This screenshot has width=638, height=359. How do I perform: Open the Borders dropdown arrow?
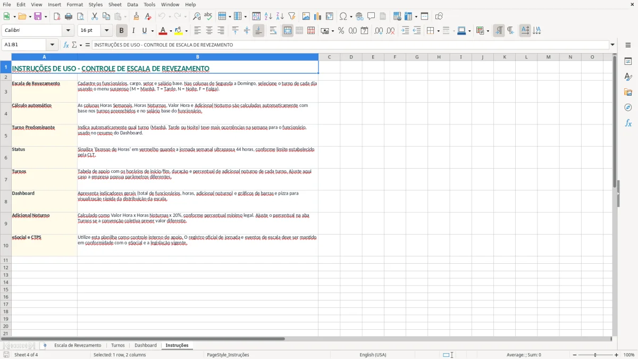tap(438, 31)
